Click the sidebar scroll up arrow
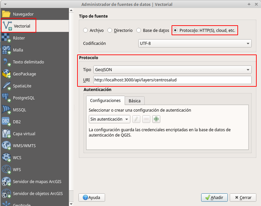This screenshot has height=206, width=261. point(71,10)
